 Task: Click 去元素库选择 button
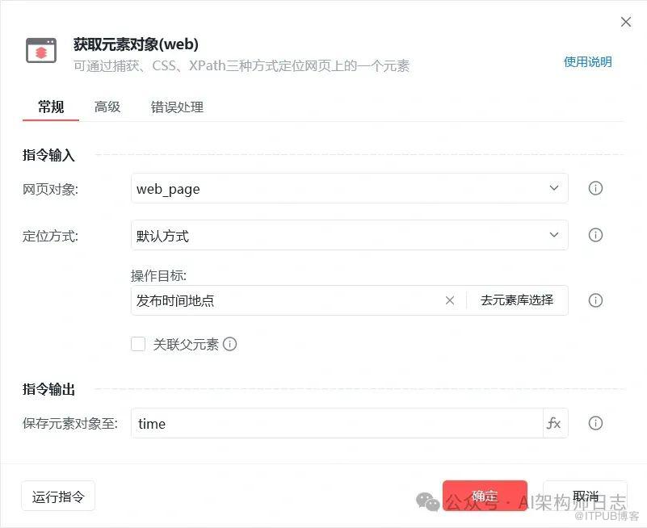pyautogui.click(x=517, y=300)
